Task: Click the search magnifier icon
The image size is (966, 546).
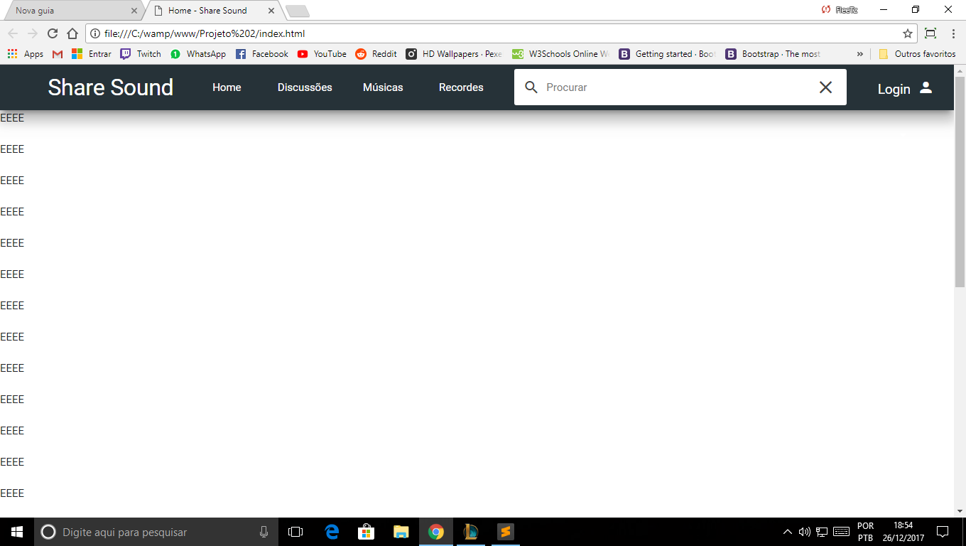Action: pos(531,87)
